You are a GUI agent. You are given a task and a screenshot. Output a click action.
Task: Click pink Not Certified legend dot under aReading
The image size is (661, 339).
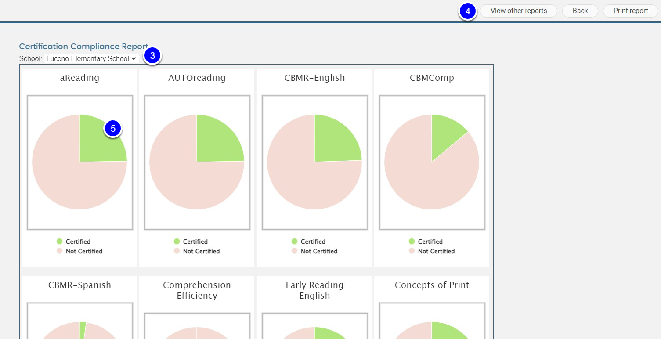60,251
